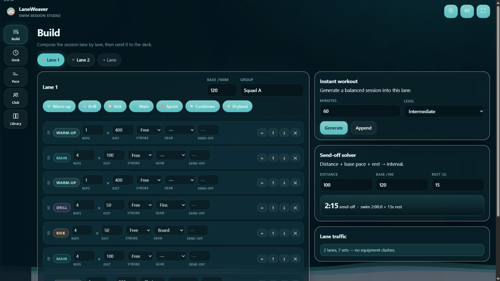
Task: Grab the drag handle of the DRILL row
Action: click(48, 208)
